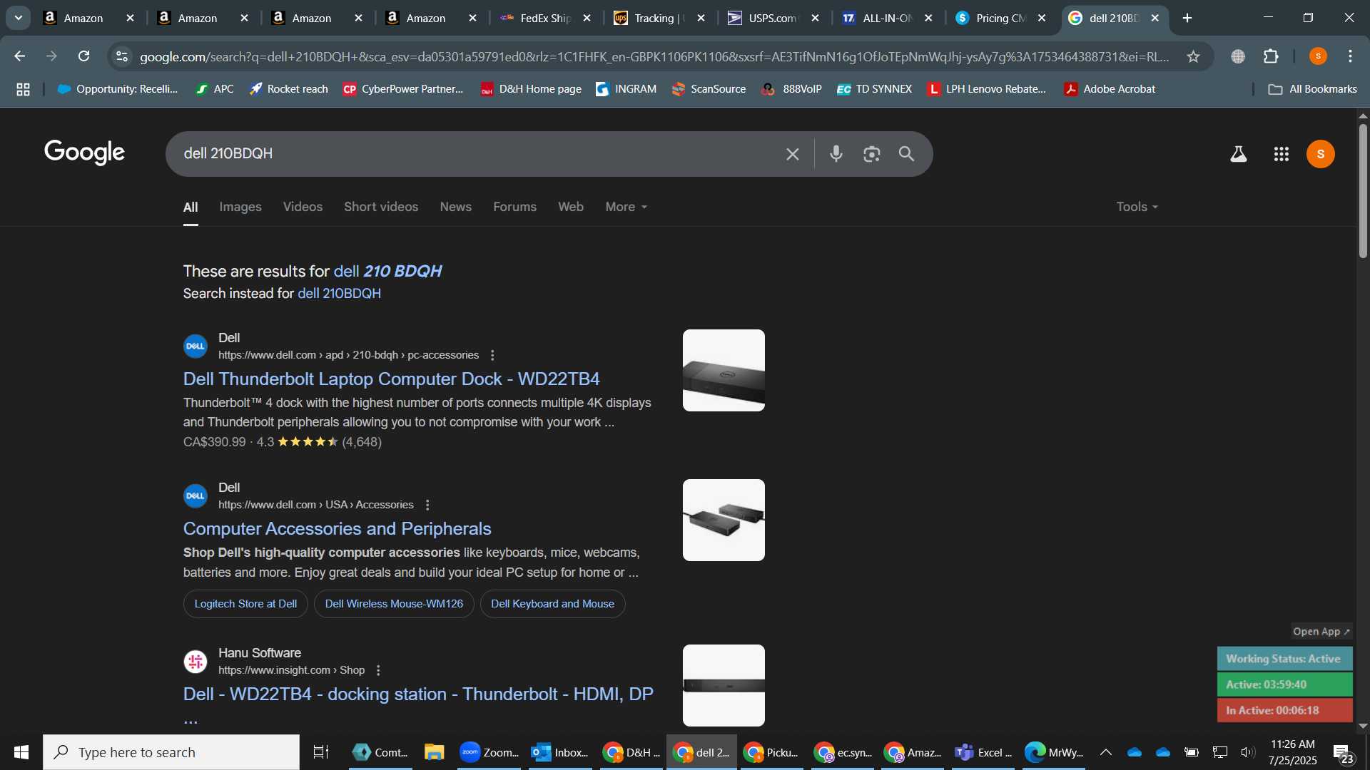Open the notification center icon
Screen dimensions: 1370x770
pyautogui.click(x=1344, y=753)
